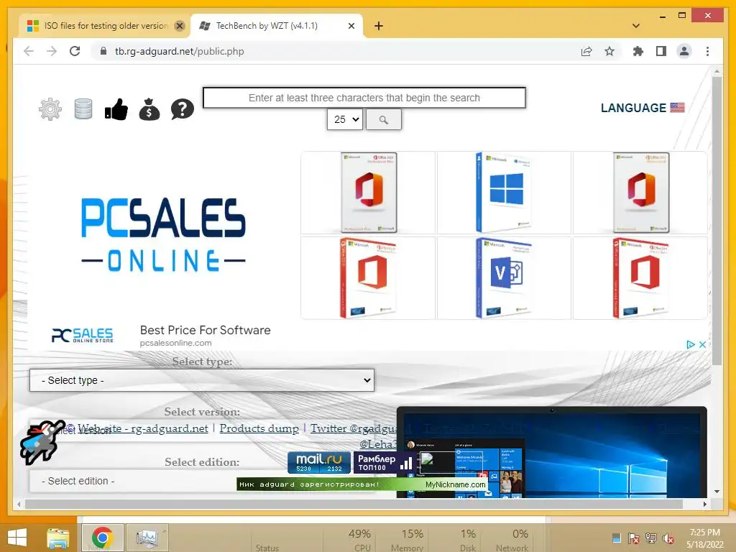Open the money bag donate icon
The image size is (736, 552).
pos(149,109)
